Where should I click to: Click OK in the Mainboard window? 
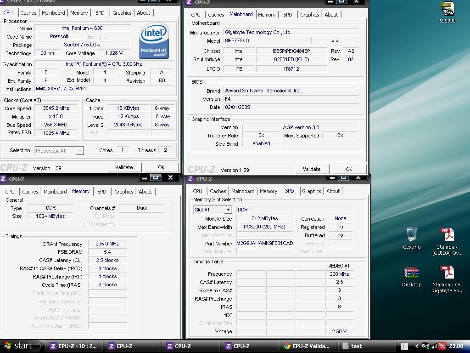coord(349,169)
